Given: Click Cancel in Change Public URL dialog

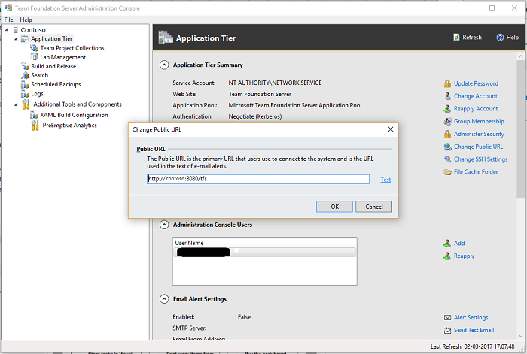Looking at the screenshot, I should click(x=373, y=207).
